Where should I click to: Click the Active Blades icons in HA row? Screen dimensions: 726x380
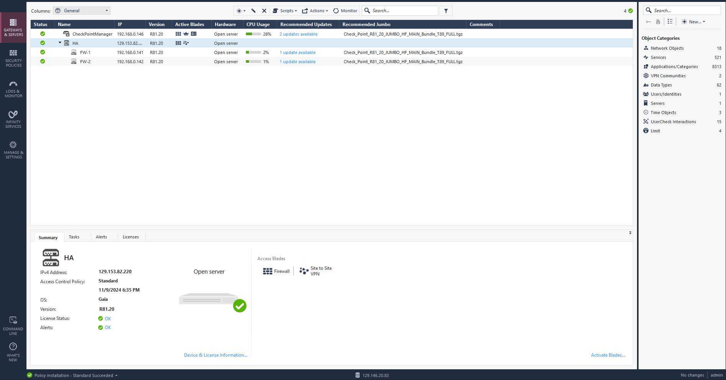182,43
